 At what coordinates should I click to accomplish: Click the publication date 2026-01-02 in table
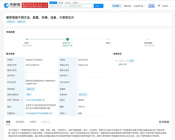[x=83, y=65]
